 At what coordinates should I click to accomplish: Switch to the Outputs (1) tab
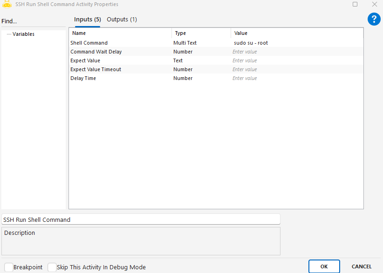[x=122, y=20]
